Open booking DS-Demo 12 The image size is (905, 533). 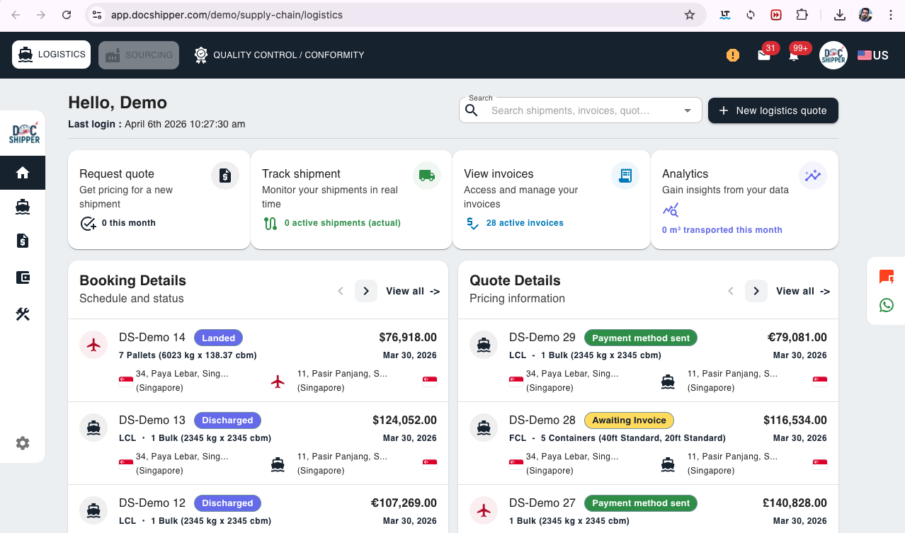coord(152,503)
